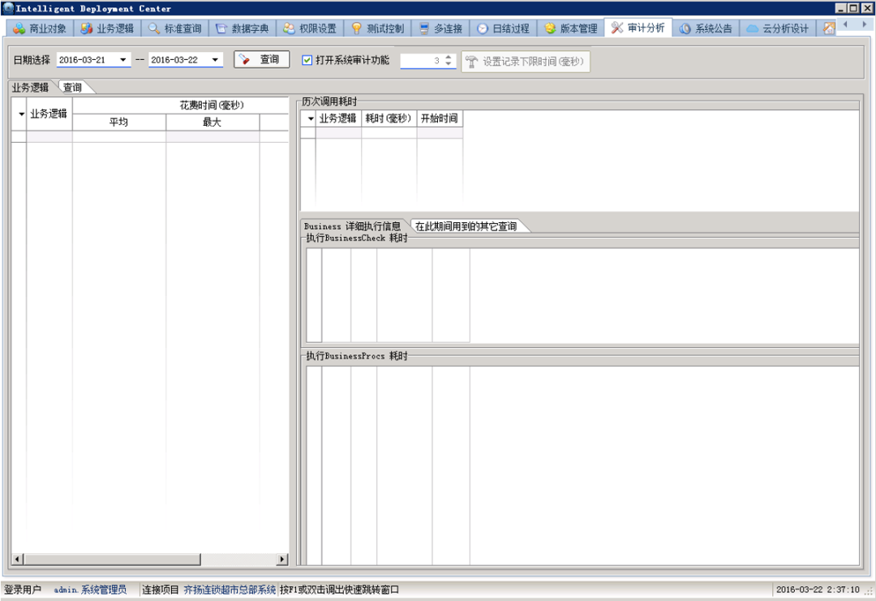Viewport: 876px width, 601px height.
Task: Click the 平均 column header
Action: coord(119,122)
